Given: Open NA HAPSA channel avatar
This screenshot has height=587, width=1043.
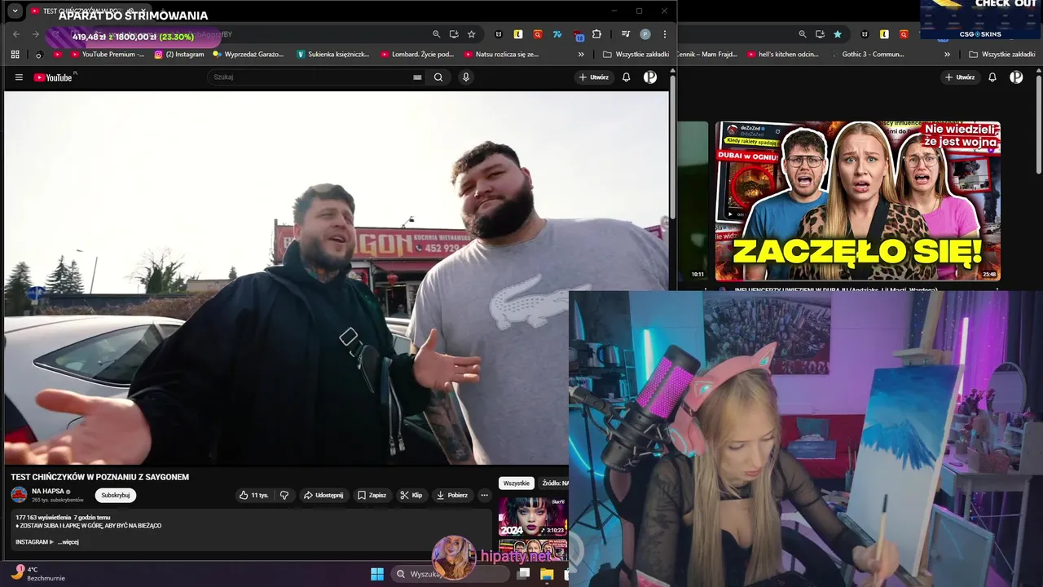Looking at the screenshot, I should (19, 495).
